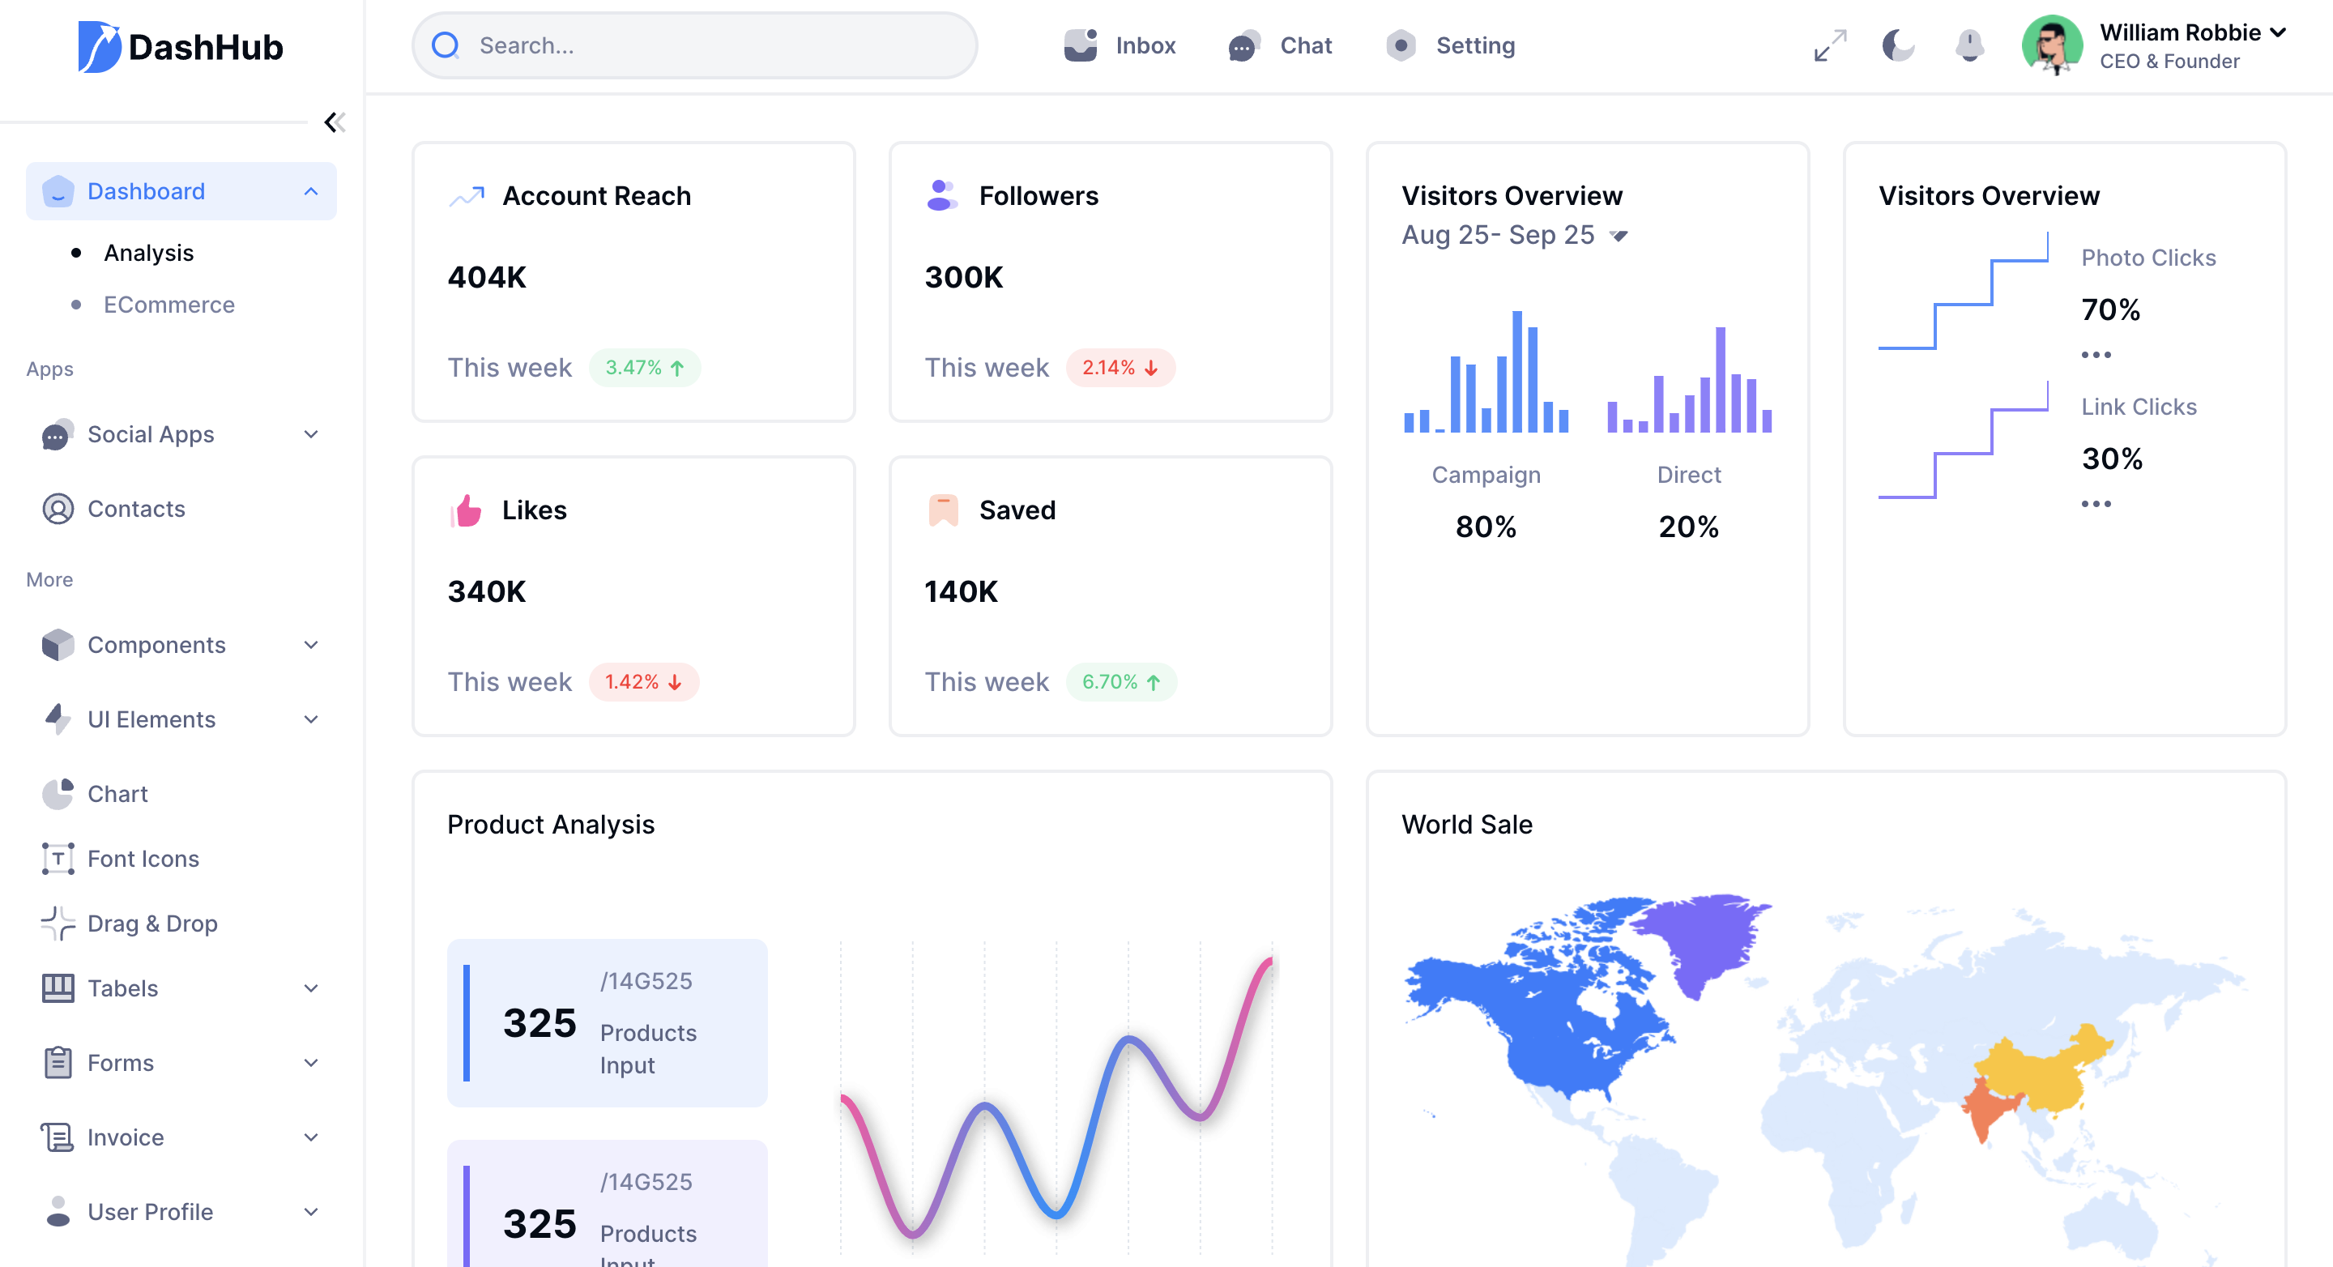Expand the Social Apps section
Viewport: 2333px width, 1267px height.
tap(152, 433)
